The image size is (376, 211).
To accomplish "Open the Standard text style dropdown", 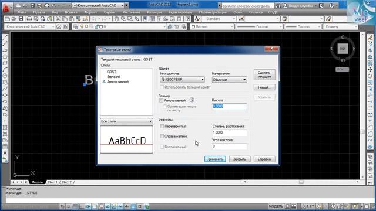I will pos(219,19).
